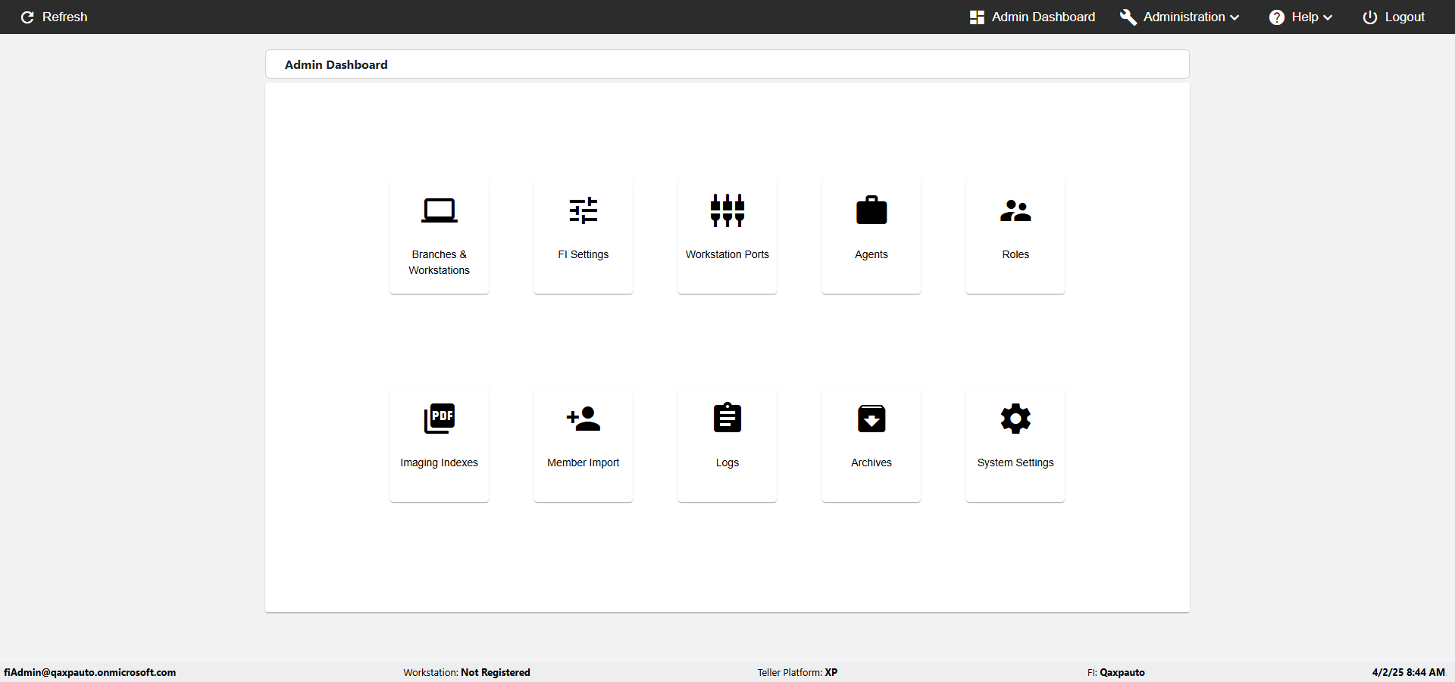Click the Logout power icon
Screen dimensions: 1455x682
1370,17
